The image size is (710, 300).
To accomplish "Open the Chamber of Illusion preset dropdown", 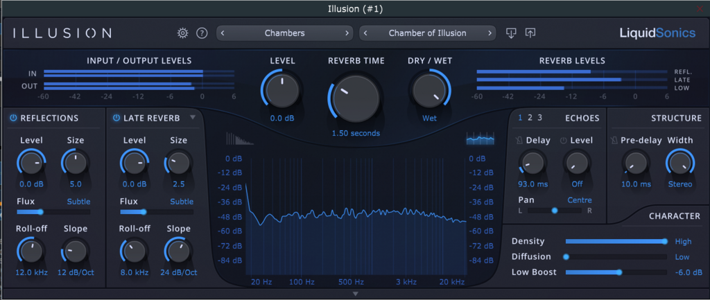I will [427, 33].
